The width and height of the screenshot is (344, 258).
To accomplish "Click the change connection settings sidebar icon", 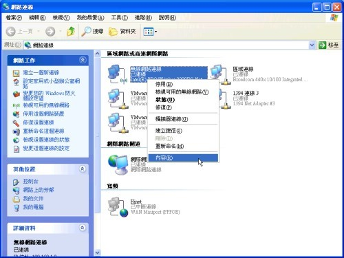I will click(x=16, y=149).
